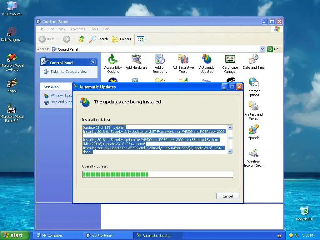Switch to My Computer taskbar button
This screenshot has height=240, width=320.
pyautogui.click(x=58, y=235)
